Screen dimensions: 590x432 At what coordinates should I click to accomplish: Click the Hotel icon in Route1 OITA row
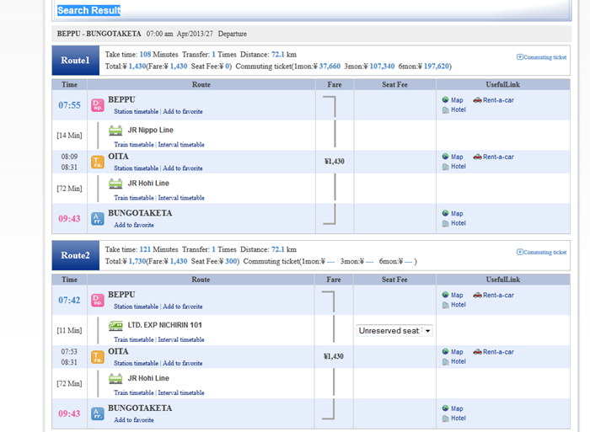tap(446, 167)
